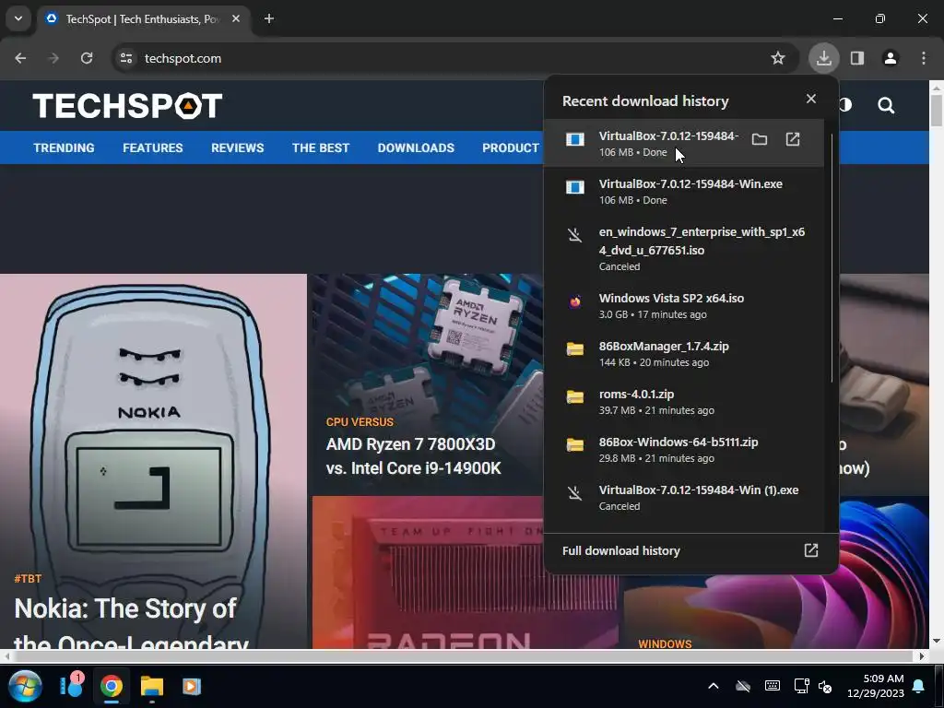This screenshot has width=944, height=708.
Task: Open Chrome from the taskbar
Action: (112, 686)
